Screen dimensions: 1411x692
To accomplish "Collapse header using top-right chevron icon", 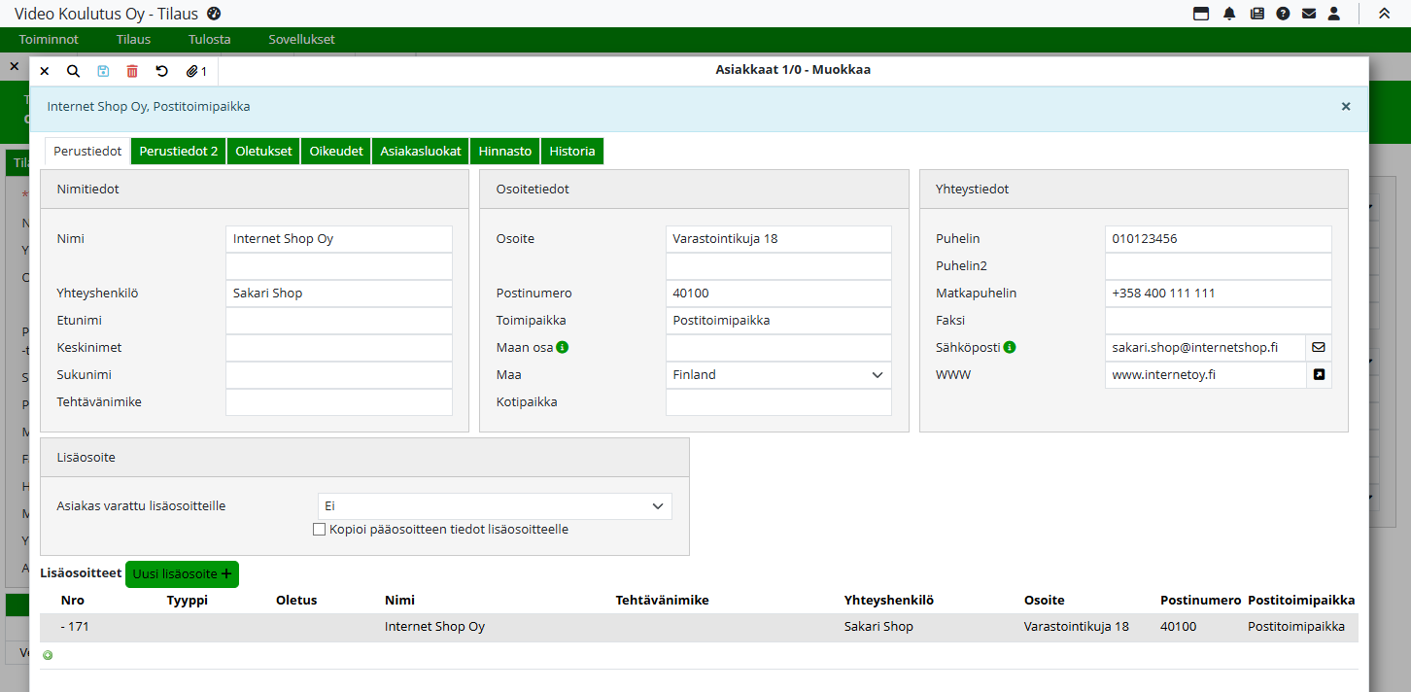I will [x=1384, y=14].
